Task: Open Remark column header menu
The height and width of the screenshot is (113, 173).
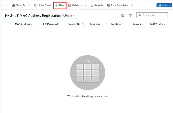Action: 138,24
